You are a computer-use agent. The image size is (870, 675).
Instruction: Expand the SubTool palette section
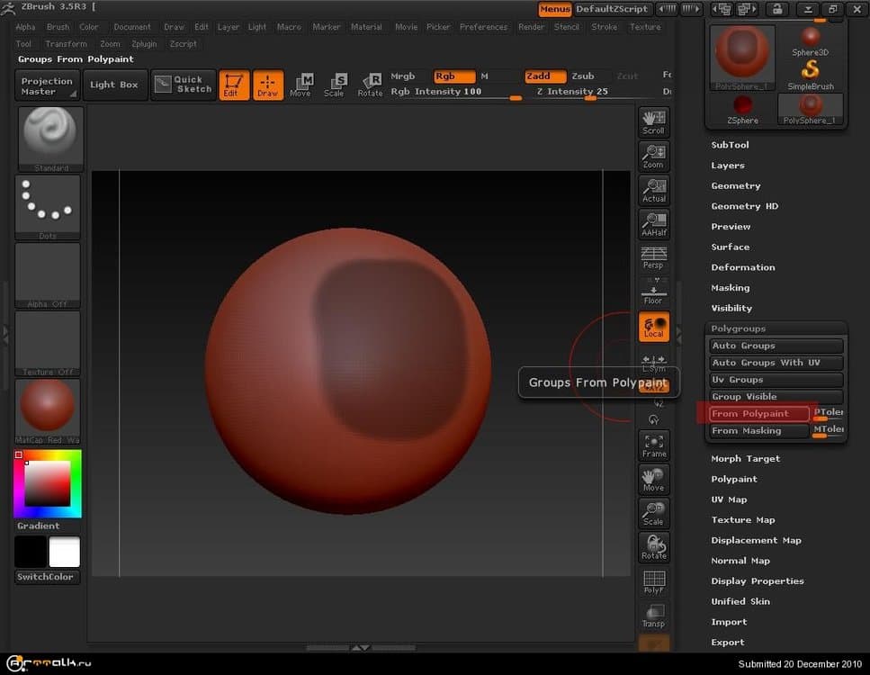pyautogui.click(x=730, y=145)
